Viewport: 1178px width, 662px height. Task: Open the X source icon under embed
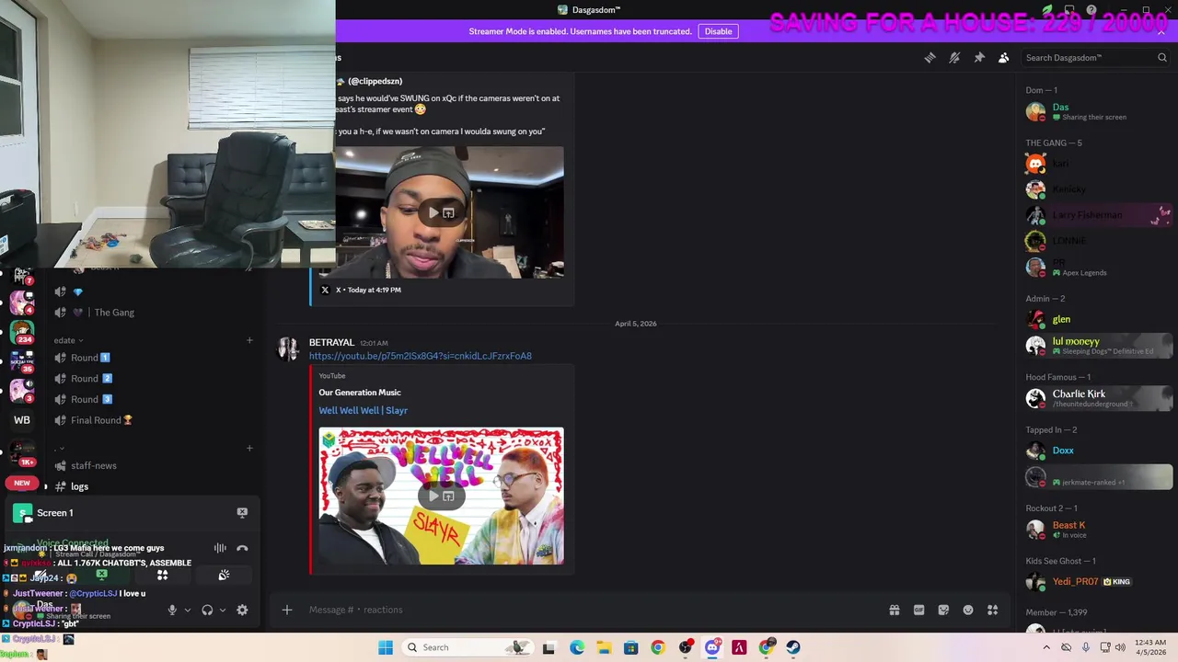(325, 290)
